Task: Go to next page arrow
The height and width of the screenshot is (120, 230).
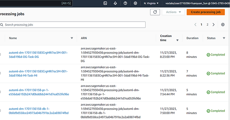Action: tap(214, 25)
